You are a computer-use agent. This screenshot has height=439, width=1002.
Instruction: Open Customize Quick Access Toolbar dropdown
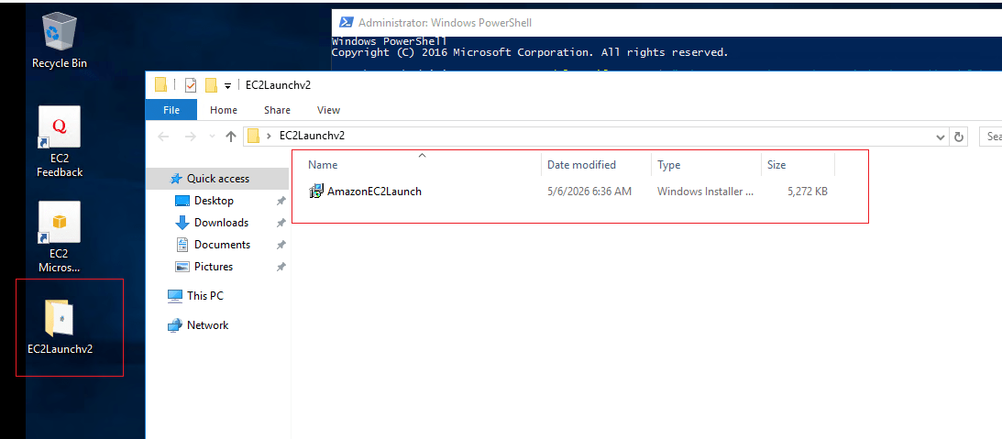[227, 85]
